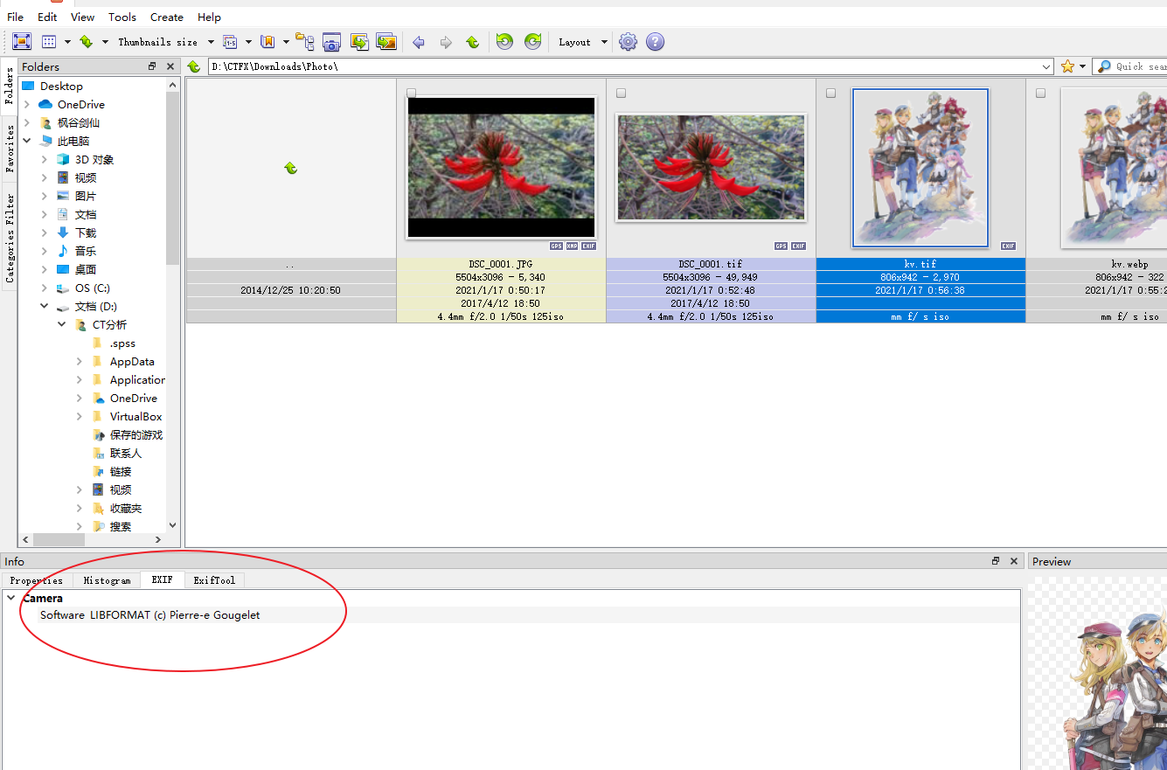Click the Software LIBFORMAT EXIF row
This screenshot has width=1167, height=770.
(511, 615)
